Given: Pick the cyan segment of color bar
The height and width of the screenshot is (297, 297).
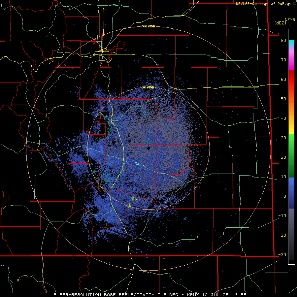Looking at the screenshot, I should [291, 43].
